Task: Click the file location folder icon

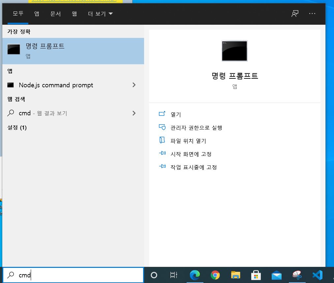Action: (x=162, y=140)
